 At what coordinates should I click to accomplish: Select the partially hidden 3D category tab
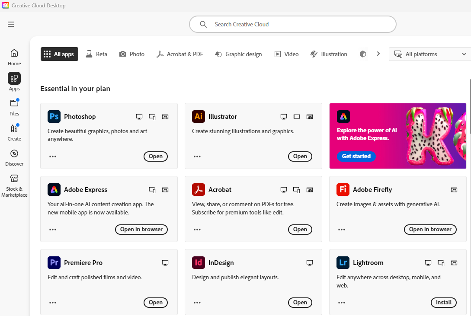click(x=363, y=54)
